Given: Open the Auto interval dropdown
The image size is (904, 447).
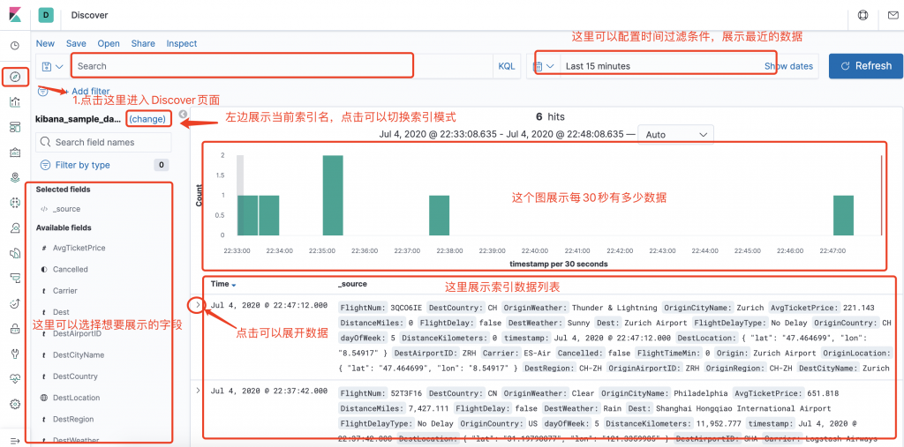Looking at the screenshot, I should 675,134.
